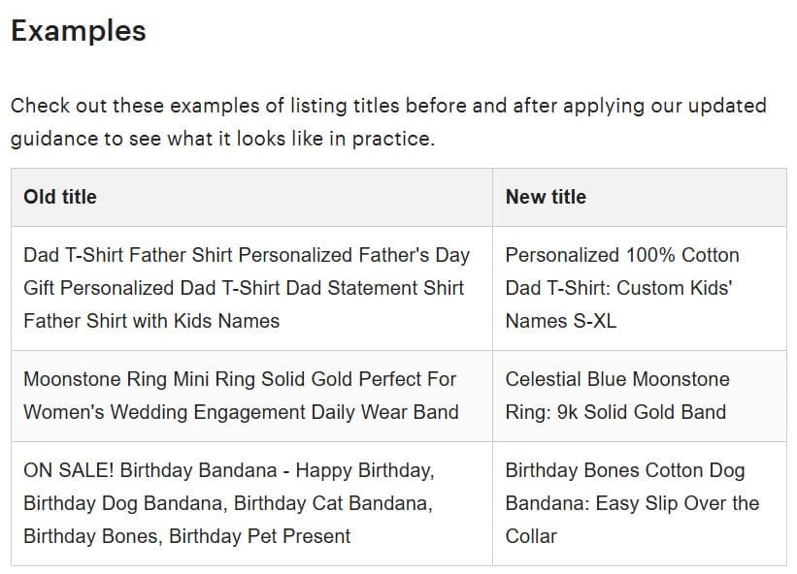Click the 'Birthday Dog Bandana, Birthday Cat Bandana,' line
Screen dimensions: 797x574
tap(228, 503)
